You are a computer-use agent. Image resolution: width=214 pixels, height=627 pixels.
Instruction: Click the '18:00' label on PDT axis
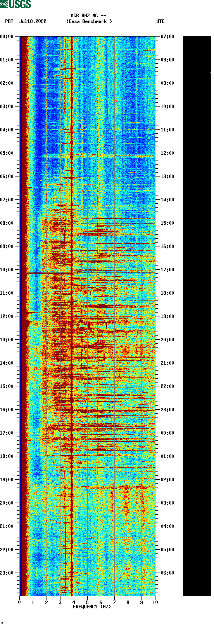(7, 456)
